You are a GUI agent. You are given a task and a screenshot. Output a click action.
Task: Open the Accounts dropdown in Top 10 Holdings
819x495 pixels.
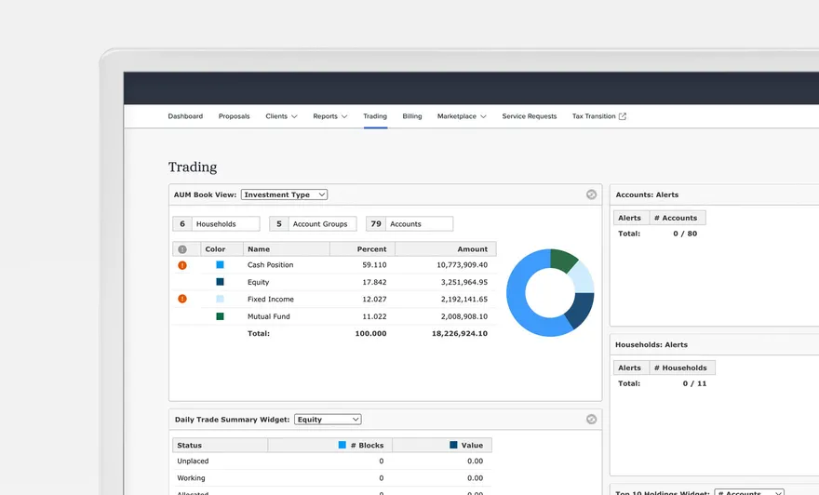[749, 492]
